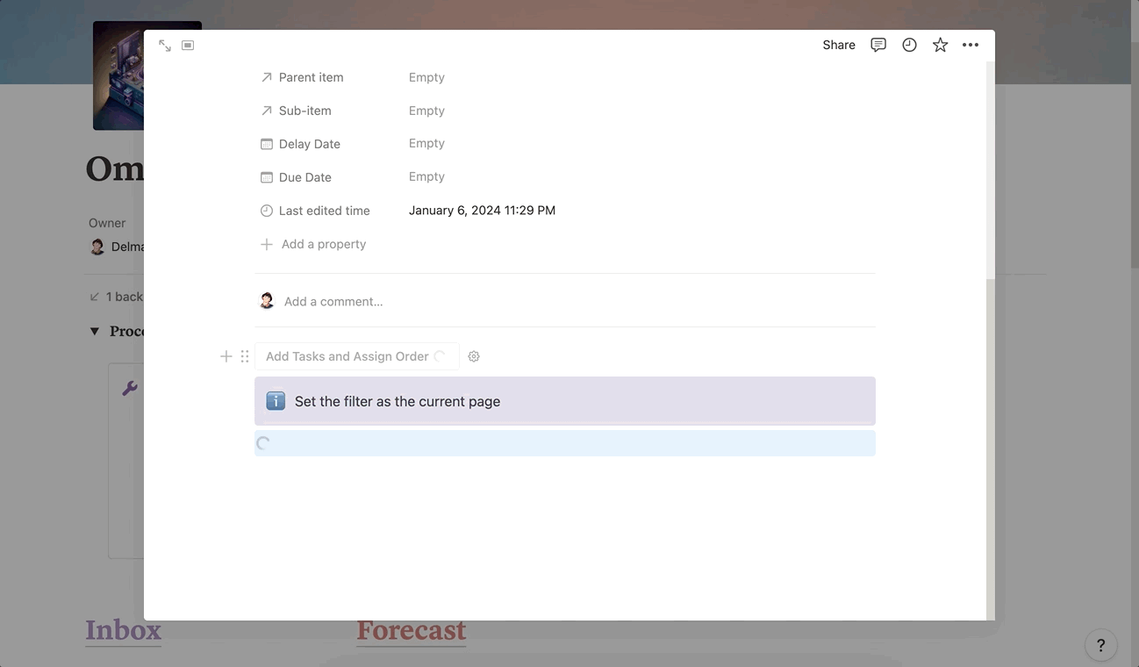
Task: Click the wrench icon in background page
Action: pyautogui.click(x=130, y=388)
